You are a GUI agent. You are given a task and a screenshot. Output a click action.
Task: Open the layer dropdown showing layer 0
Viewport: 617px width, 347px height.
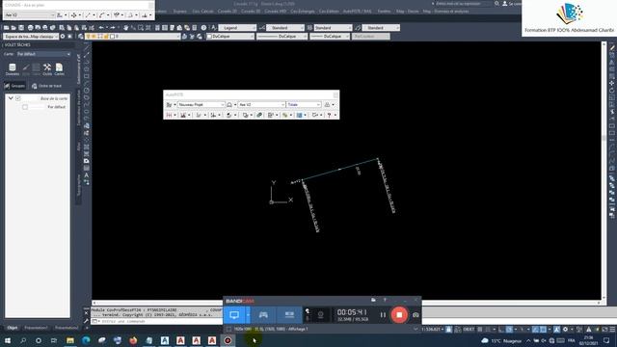pyautogui.click(x=132, y=37)
